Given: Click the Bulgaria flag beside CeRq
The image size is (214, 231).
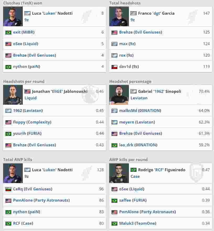Looking at the screenshot, I should 8,189.
